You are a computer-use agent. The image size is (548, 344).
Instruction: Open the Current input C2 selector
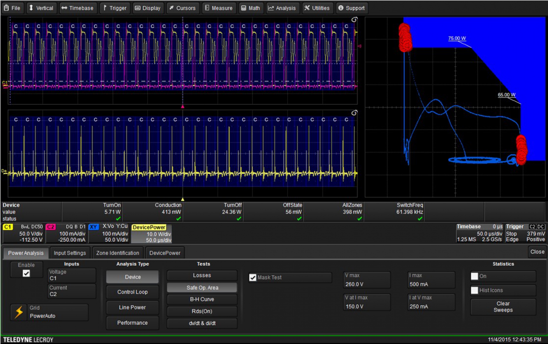point(71,291)
